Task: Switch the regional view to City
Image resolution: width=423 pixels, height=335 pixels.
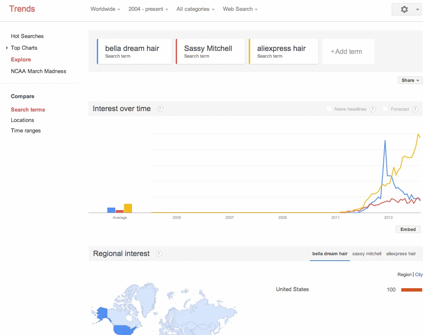Action: 419,274
